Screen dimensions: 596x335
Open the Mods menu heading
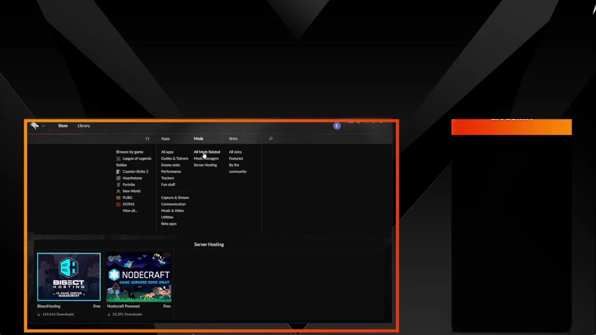pyautogui.click(x=198, y=139)
